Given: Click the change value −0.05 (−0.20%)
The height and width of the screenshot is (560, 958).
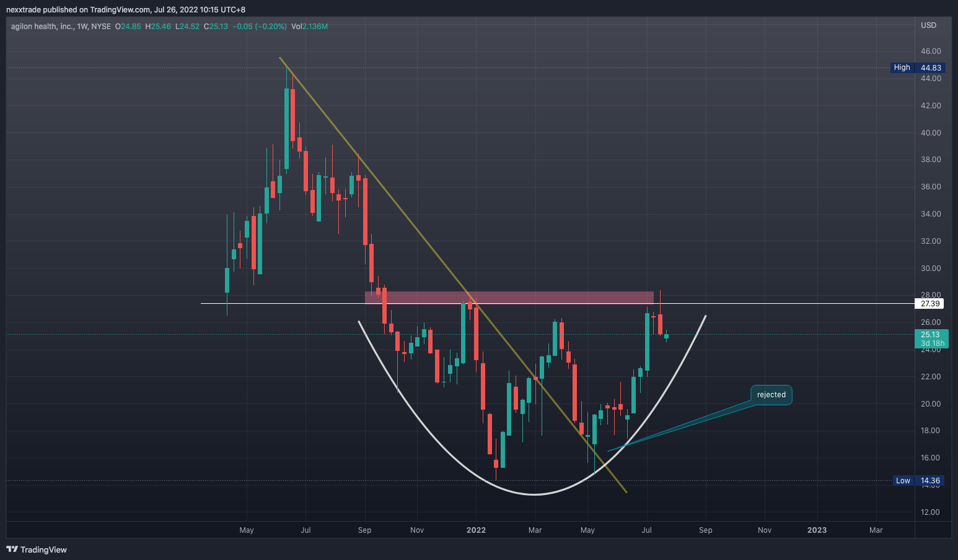Looking at the screenshot, I should [260, 27].
